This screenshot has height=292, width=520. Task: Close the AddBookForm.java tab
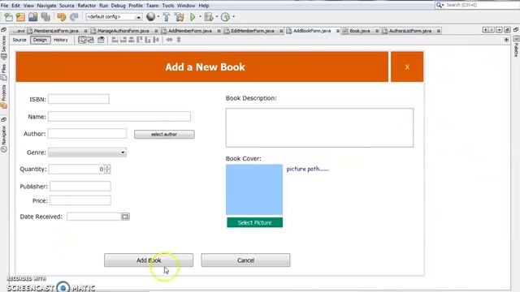(x=338, y=31)
